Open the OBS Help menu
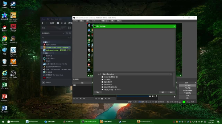Image resolution: width=222 pixels, height=124 pixels. coord(119,21)
